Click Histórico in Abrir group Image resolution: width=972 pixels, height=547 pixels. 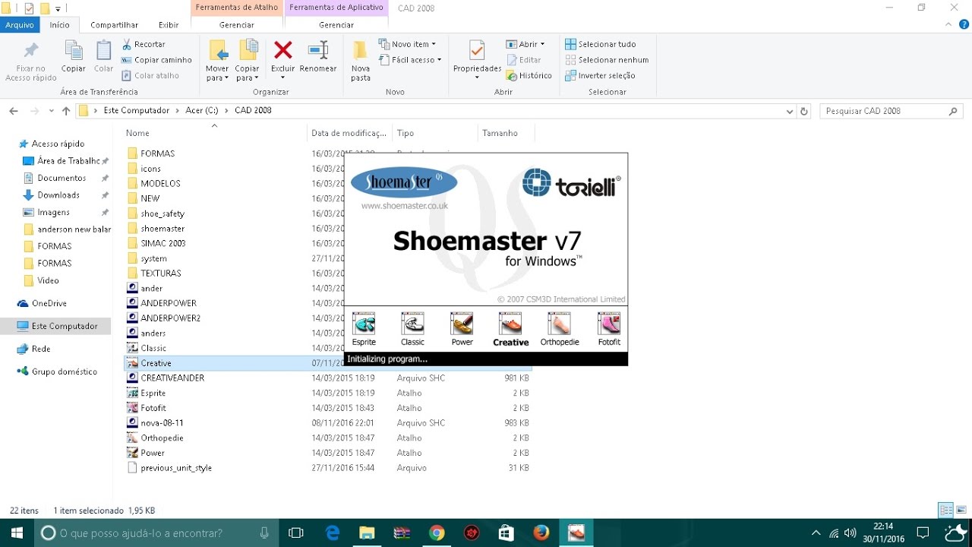529,75
